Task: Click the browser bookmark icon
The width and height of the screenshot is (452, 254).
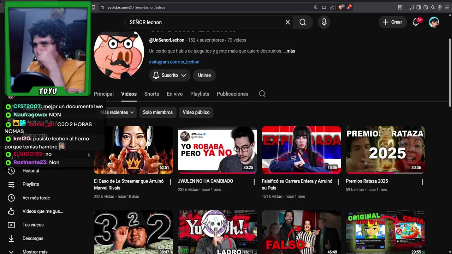Action: pos(93,7)
